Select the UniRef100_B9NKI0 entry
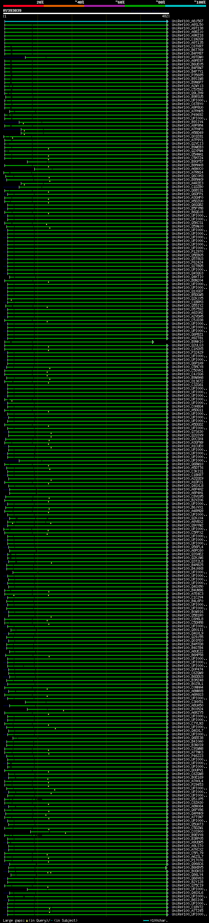The height and width of the screenshot is (923, 209). point(187,342)
